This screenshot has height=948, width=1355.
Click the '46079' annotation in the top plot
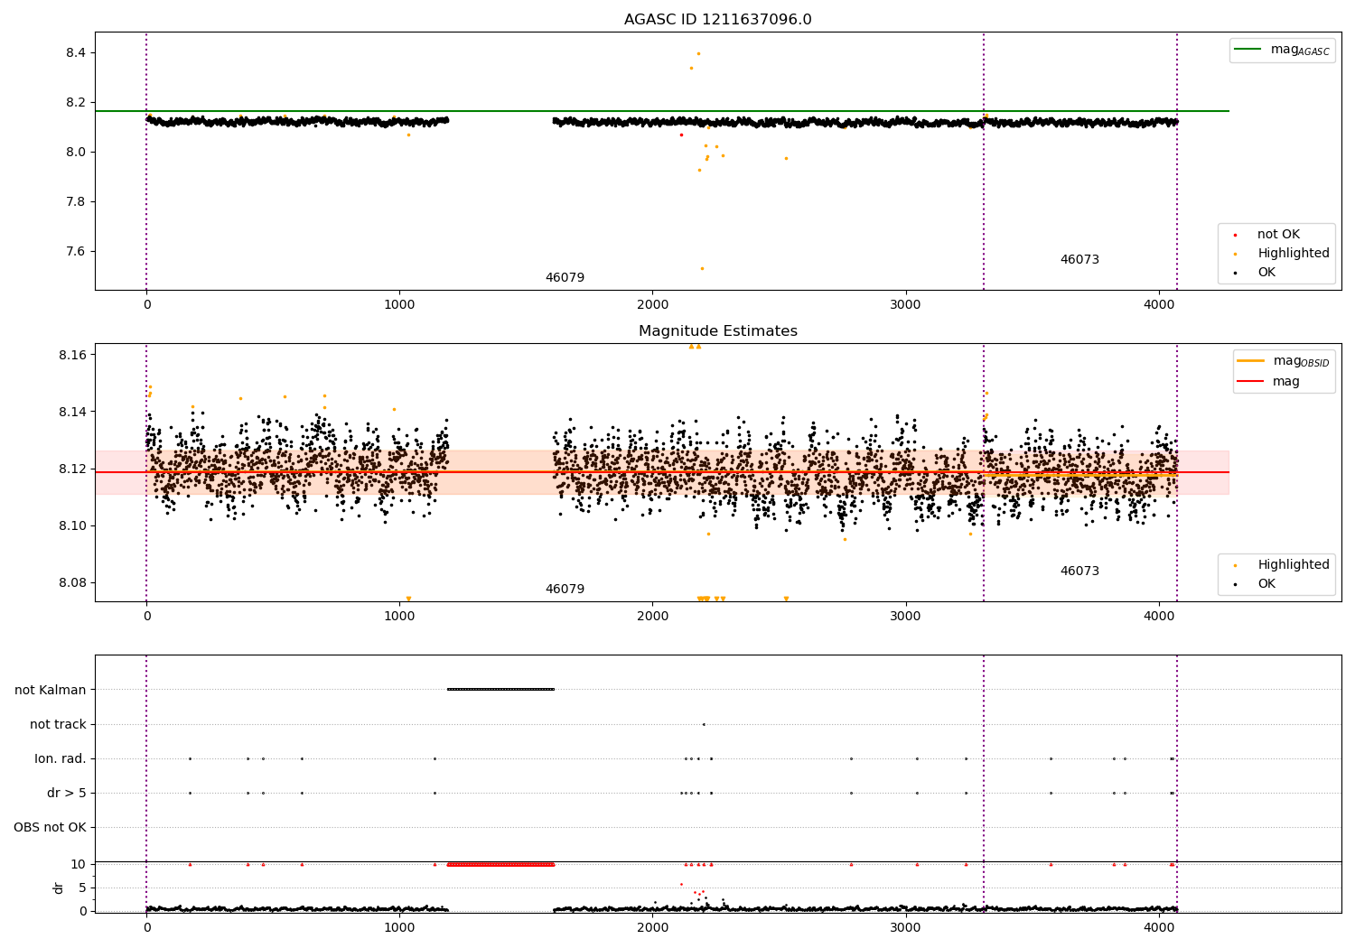[x=565, y=278]
